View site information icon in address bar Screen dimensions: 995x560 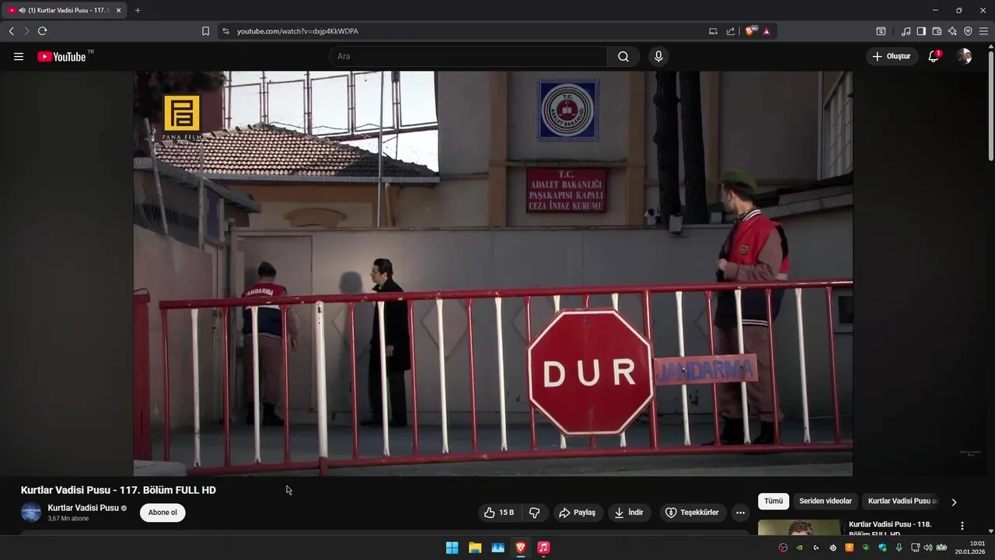coord(226,31)
